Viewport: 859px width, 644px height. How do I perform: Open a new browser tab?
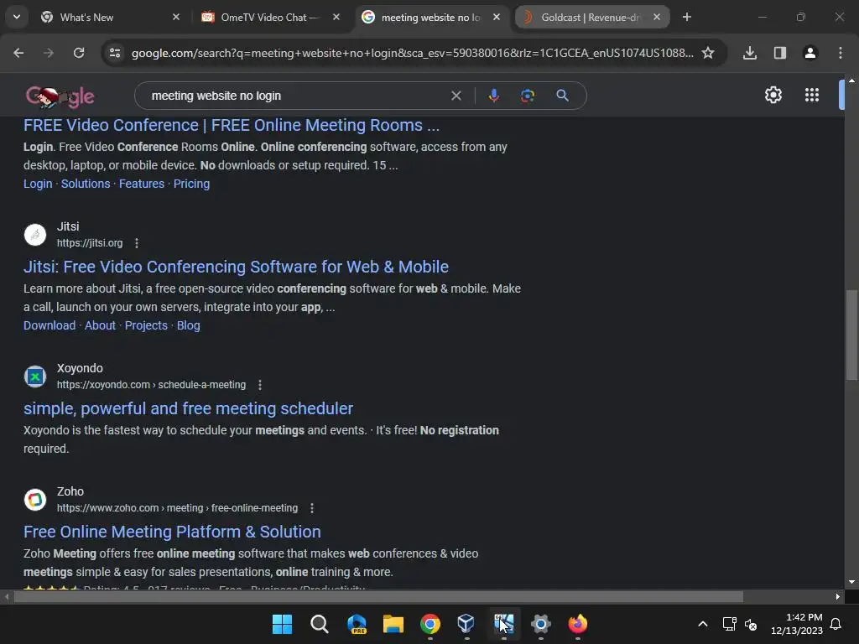tap(687, 17)
